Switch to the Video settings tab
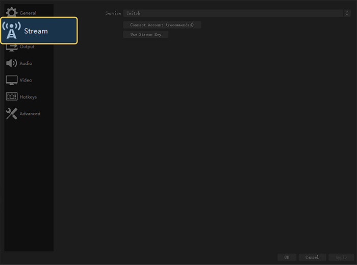Screen dimensions: 357x265 click(x=25, y=80)
